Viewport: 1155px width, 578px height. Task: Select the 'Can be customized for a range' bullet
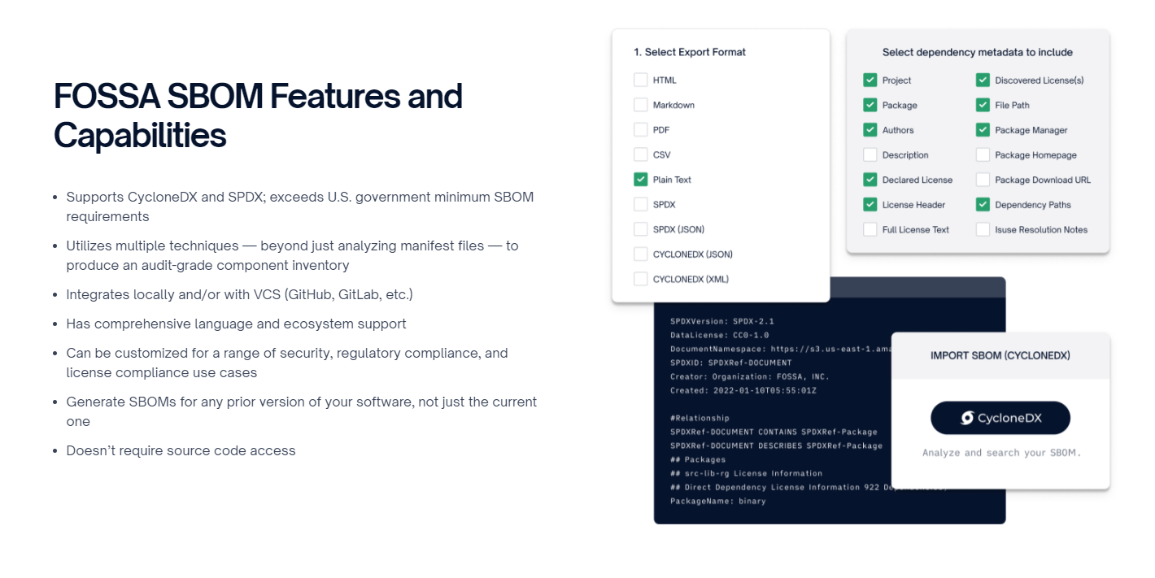pos(287,363)
